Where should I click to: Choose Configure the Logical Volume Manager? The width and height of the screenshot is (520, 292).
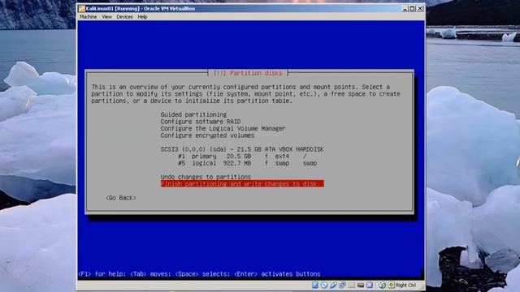pos(223,128)
